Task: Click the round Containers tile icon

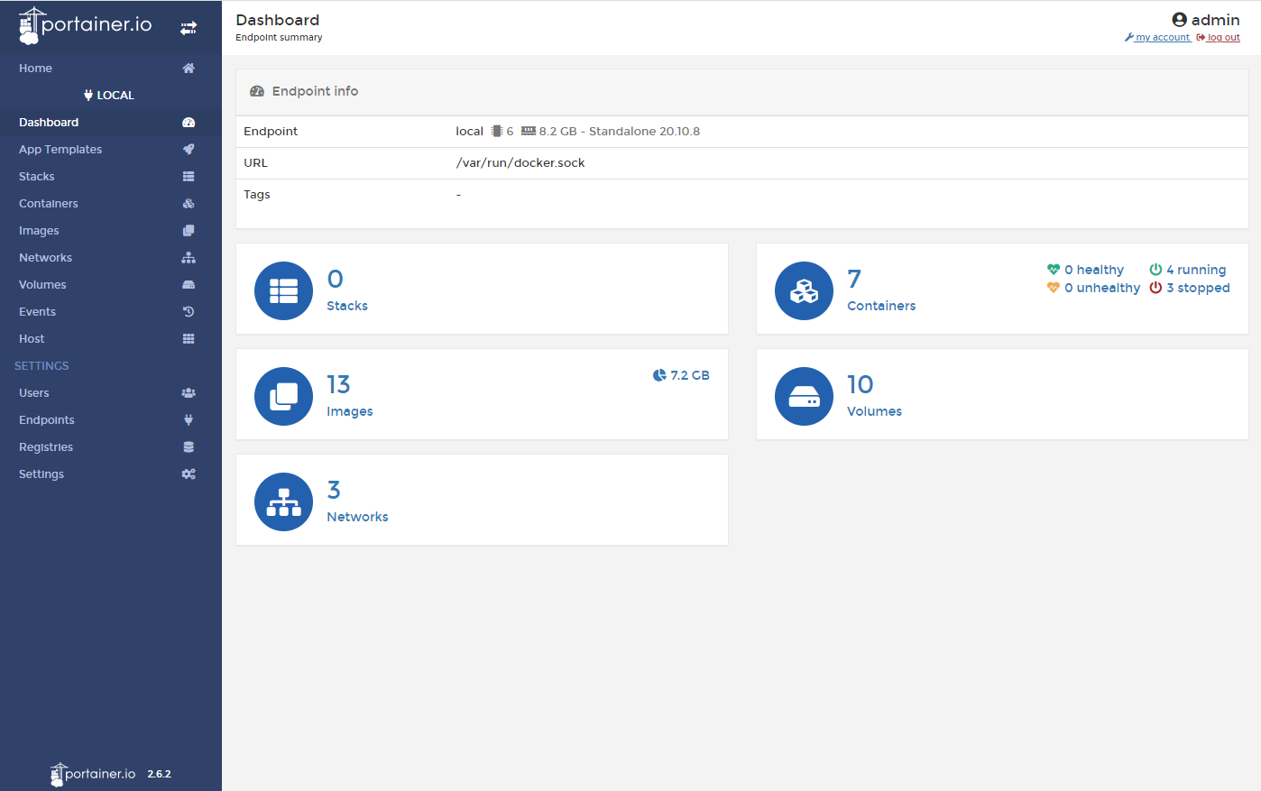Action: tap(804, 290)
